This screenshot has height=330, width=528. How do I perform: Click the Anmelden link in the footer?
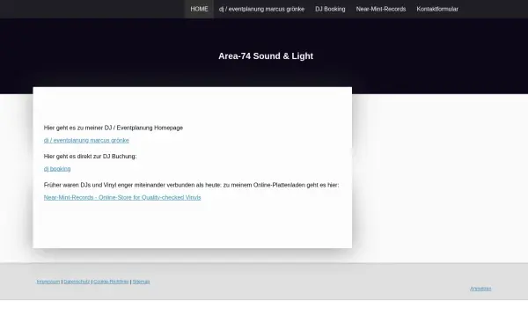[x=480, y=289]
